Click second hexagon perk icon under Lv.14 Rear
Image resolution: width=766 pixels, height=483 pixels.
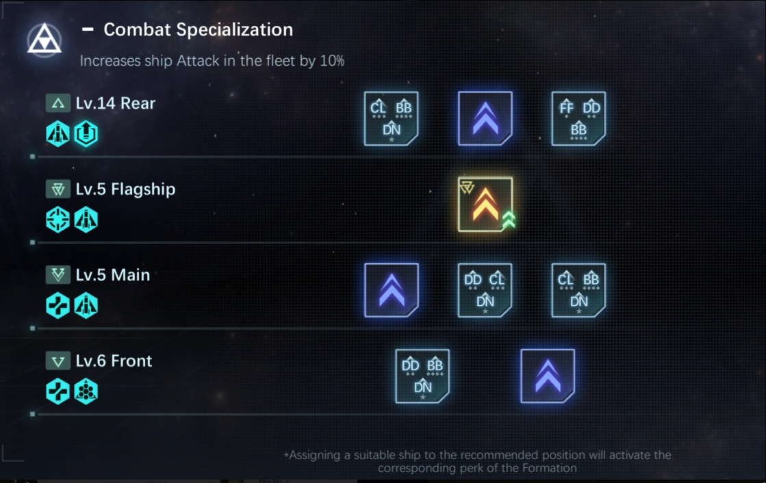point(86,133)
